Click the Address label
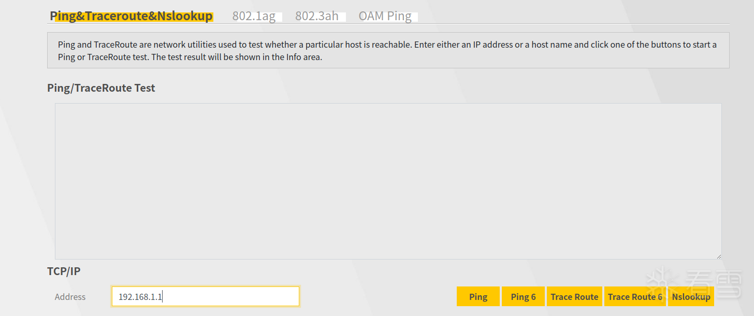Screen dimensions: 754x316 70,297
